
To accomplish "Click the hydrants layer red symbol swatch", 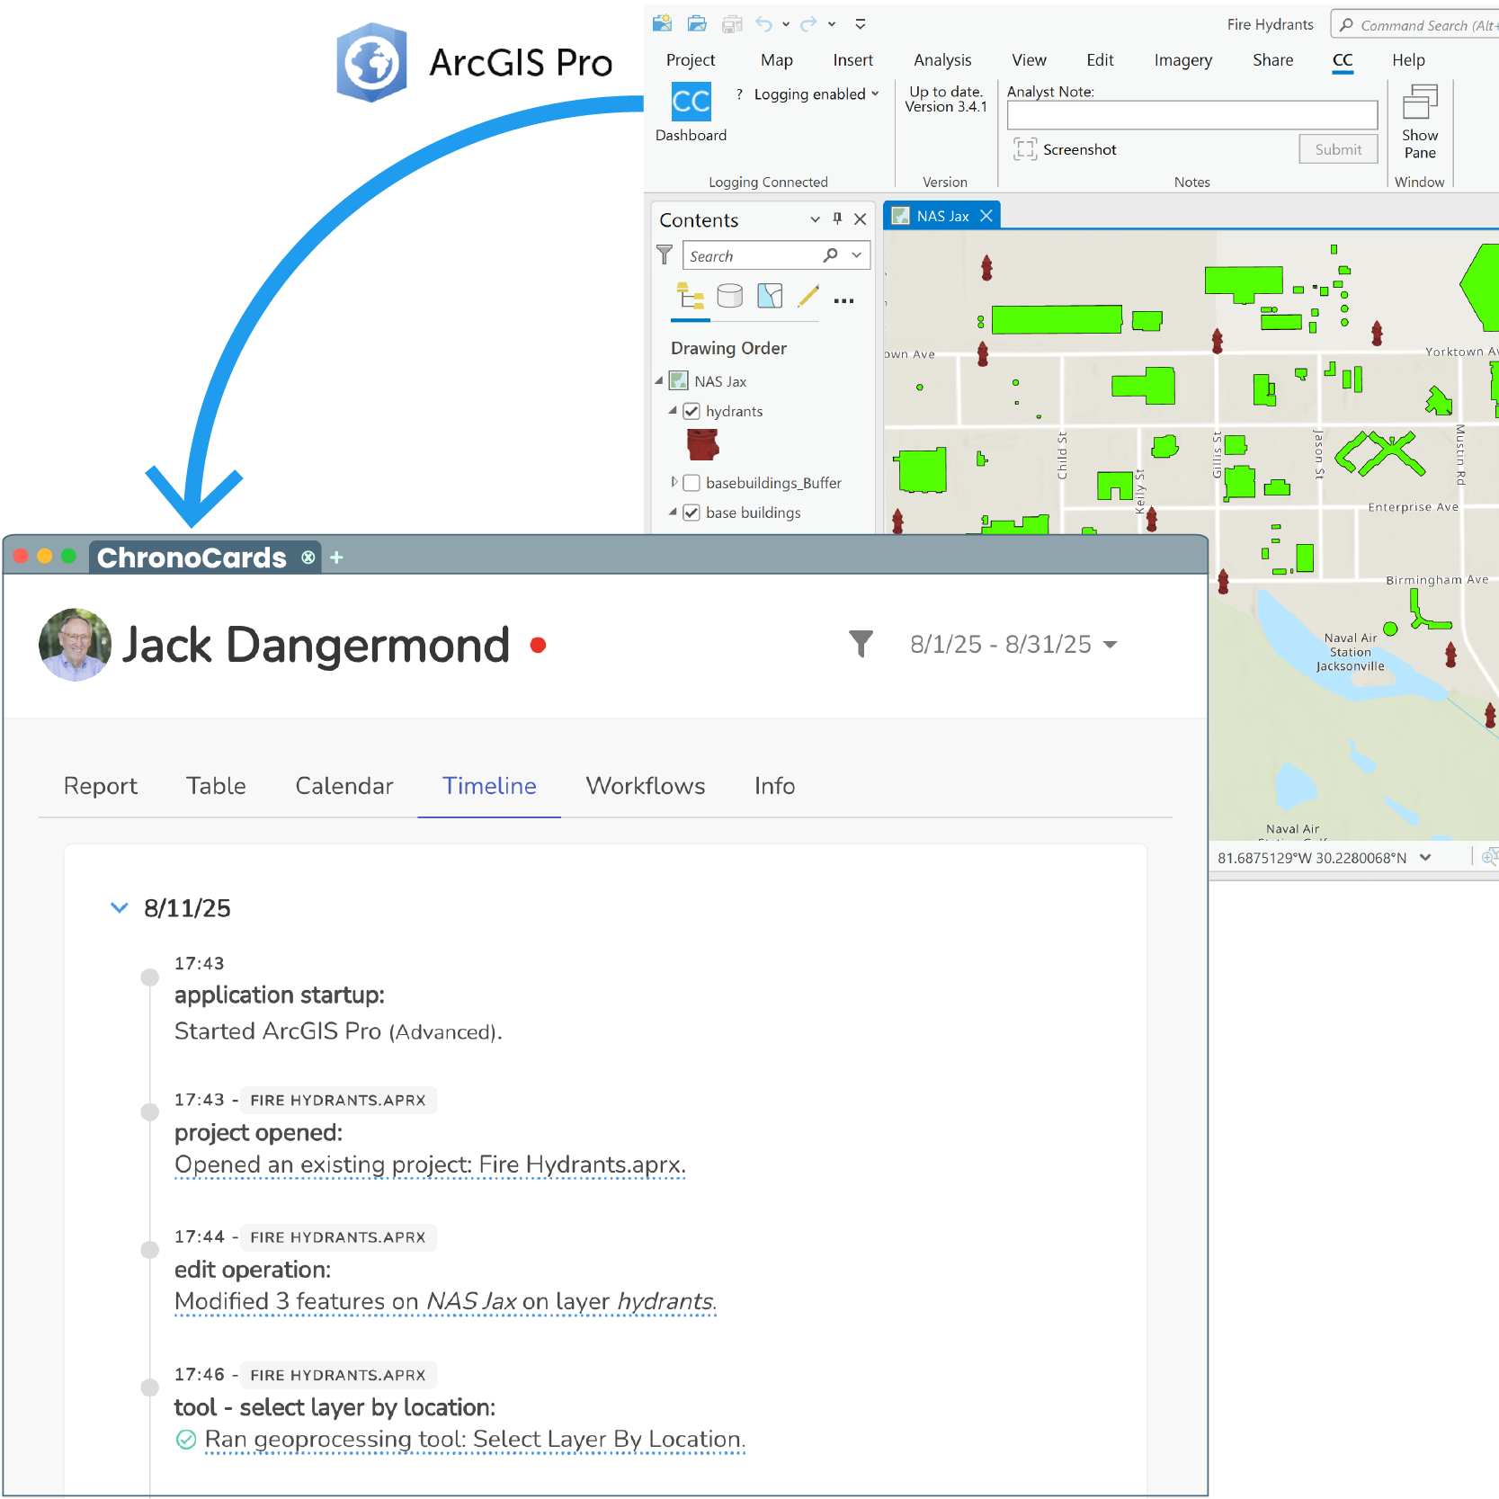I will pyautogui.click(x=702, y=444).
